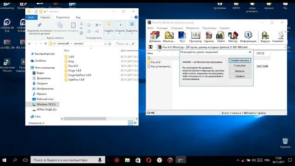Click Yandex browser icon in the taskbar
This screenshot has height=166, width=295.
(x=159, y=160)
